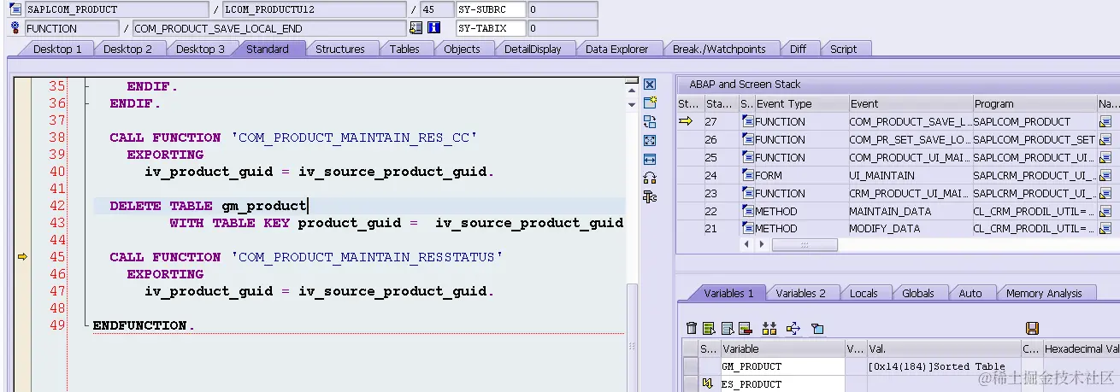Click the tool settings icon beside editor
This screenshot has width=1120, height=392.
(x=649, y=196)
